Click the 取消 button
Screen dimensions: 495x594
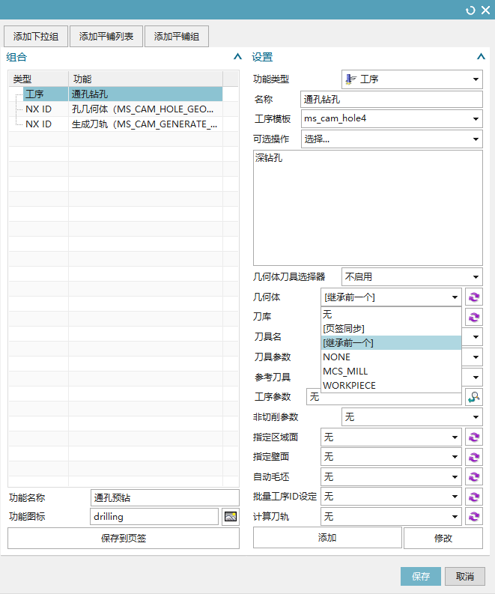point(465,577)
